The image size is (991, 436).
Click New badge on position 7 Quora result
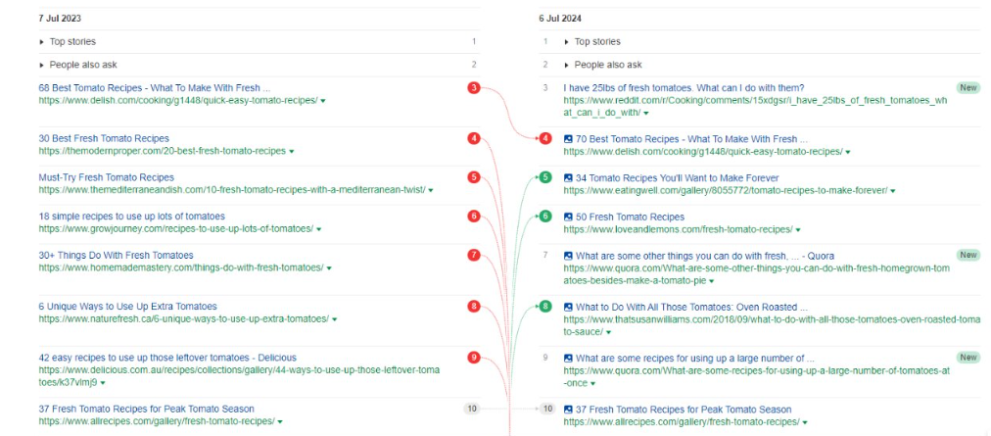(x=968, y=255)
